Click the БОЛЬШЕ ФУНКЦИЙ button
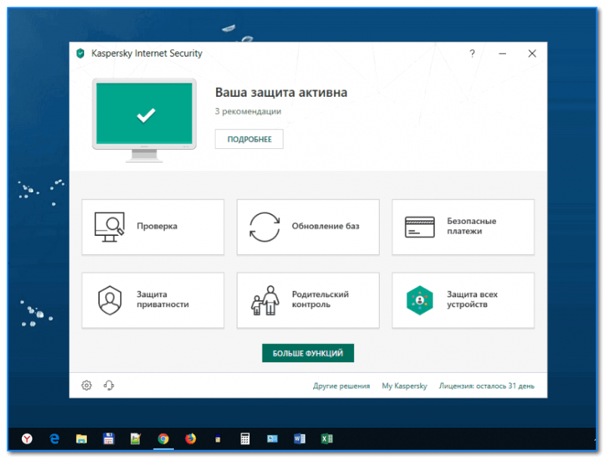 click(308, 353)
